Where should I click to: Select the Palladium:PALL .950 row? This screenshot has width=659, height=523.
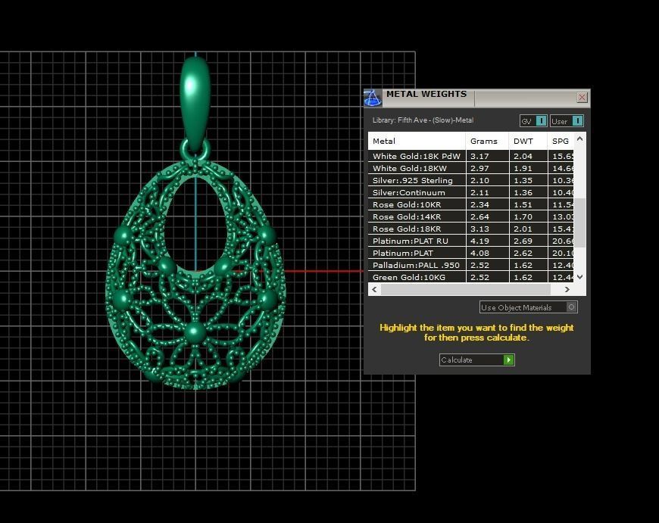(470, 266)
